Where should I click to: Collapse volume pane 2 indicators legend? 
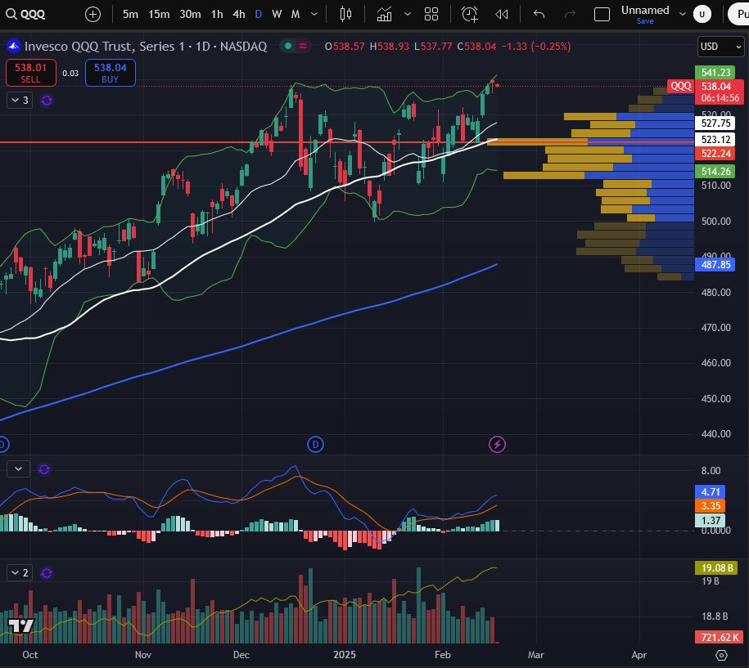point(20,572)
